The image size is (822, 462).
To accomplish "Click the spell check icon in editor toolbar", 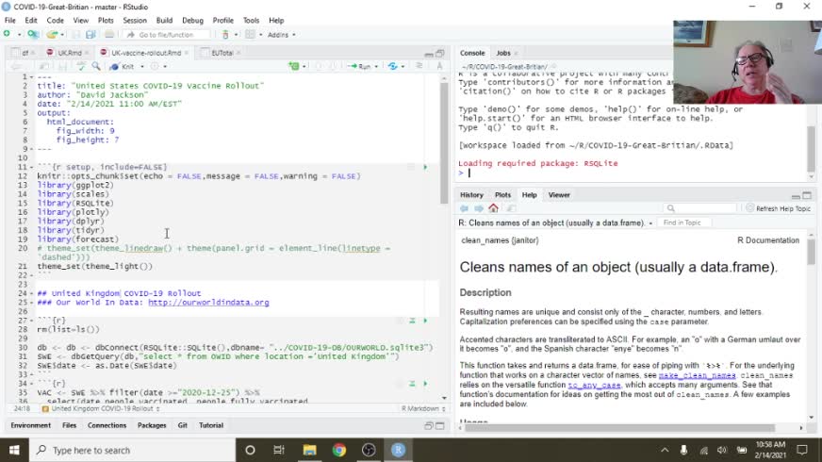I will point(82,66).
